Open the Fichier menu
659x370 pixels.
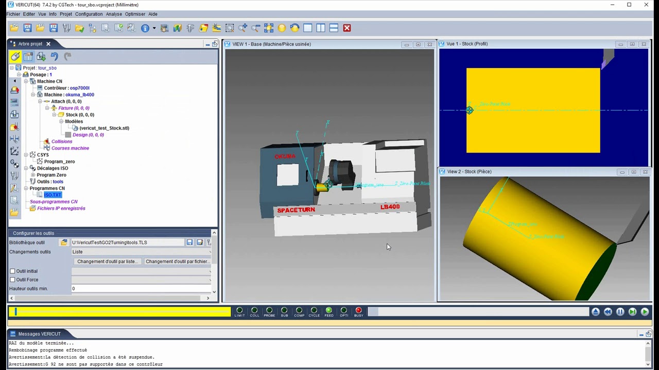13,14
